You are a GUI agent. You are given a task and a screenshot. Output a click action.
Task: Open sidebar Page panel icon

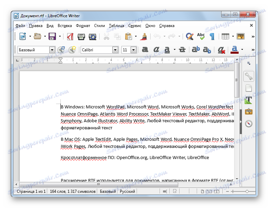pos(249,88)
